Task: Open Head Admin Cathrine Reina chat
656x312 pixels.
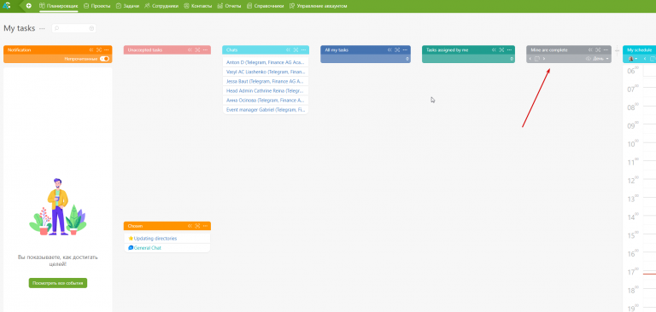Action: [x=266, y=90]
